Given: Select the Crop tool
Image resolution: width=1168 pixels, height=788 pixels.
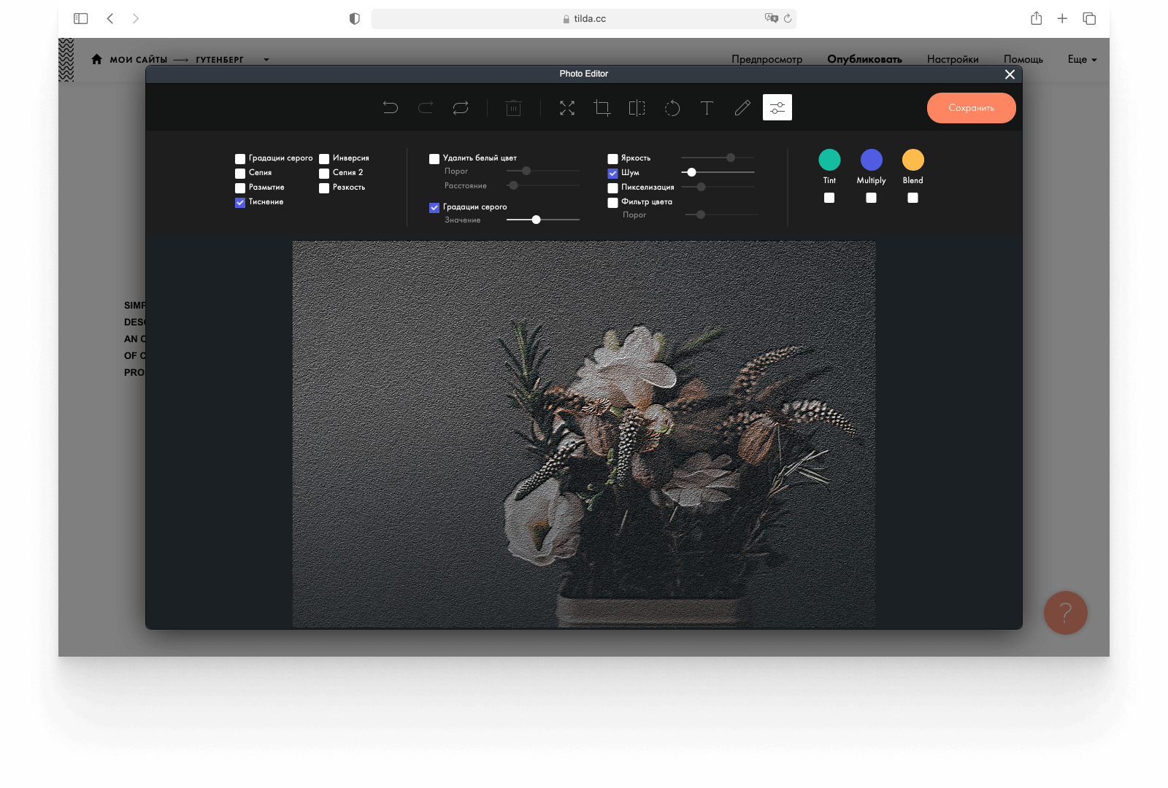Looking at the screenshot, I should tap(602, 108).
